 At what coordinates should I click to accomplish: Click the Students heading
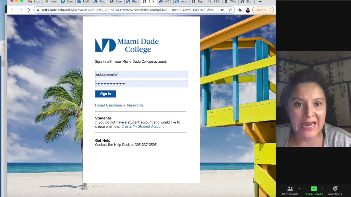click(103, 118)
